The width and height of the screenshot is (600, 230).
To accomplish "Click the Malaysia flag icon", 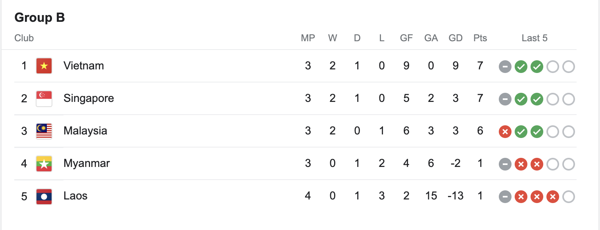I will pos(44,131).
